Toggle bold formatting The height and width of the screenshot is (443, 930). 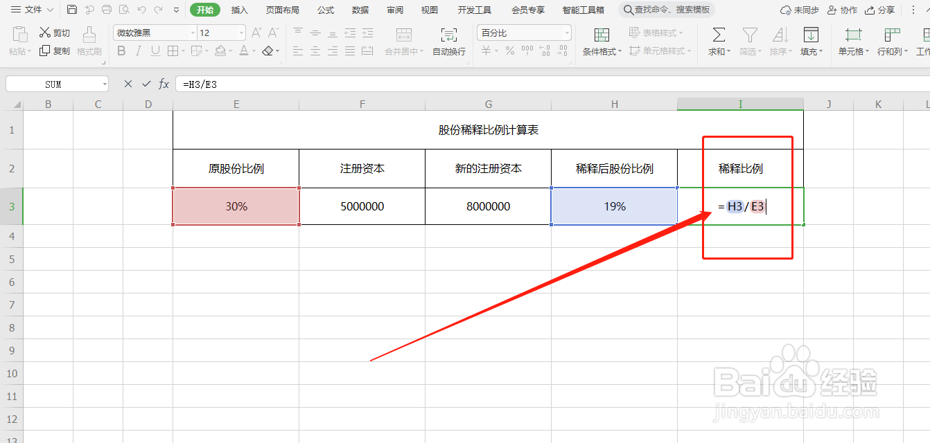pos(121,51)
